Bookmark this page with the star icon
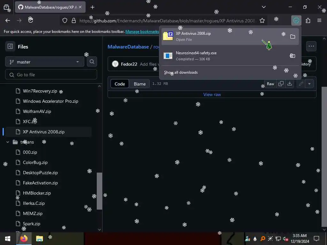327x245 pixels. (x=262, y=20)
